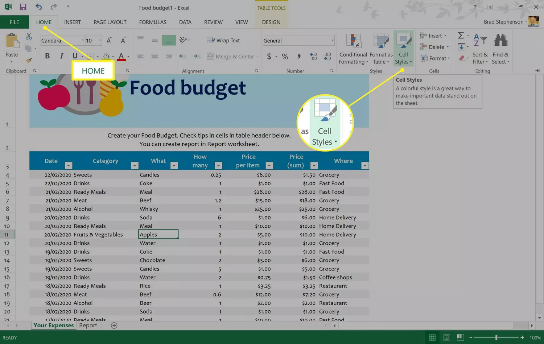This screenshot has width=544, height=344.
Task: Click the AutoSum sigma icon
Action: [461, 36]
